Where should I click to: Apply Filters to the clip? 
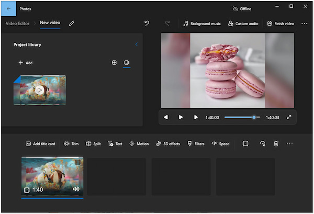coord(196,144)
